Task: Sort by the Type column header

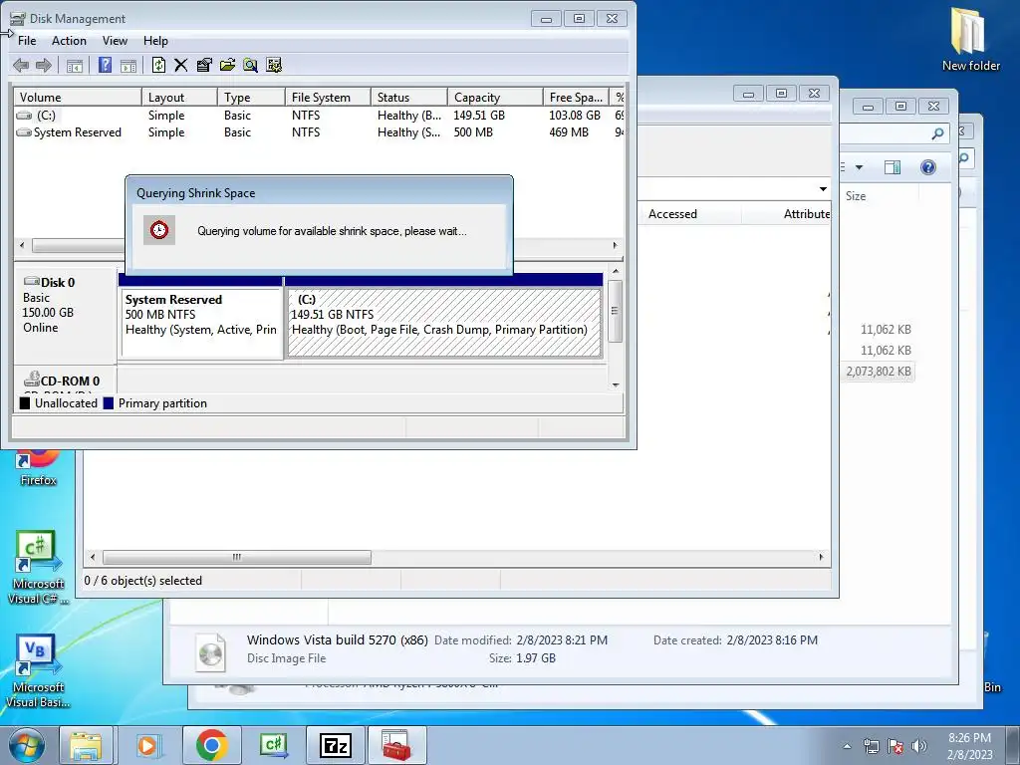Action: (x=251, y=97)
